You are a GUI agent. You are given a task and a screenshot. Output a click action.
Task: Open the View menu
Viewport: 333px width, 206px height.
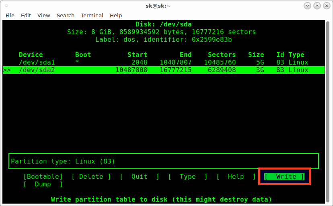point(43,16)
